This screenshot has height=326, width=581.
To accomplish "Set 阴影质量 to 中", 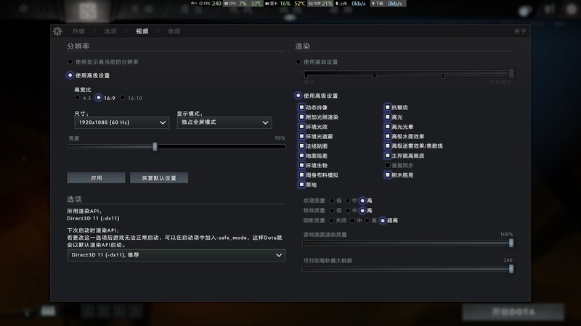I will [352, 221].
